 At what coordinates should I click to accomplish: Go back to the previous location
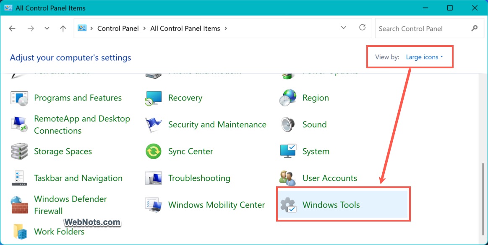[12, 28]
